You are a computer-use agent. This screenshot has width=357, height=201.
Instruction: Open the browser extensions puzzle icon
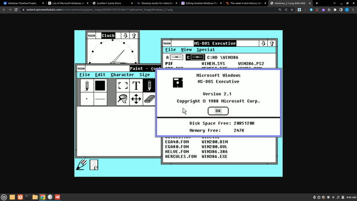335,10
